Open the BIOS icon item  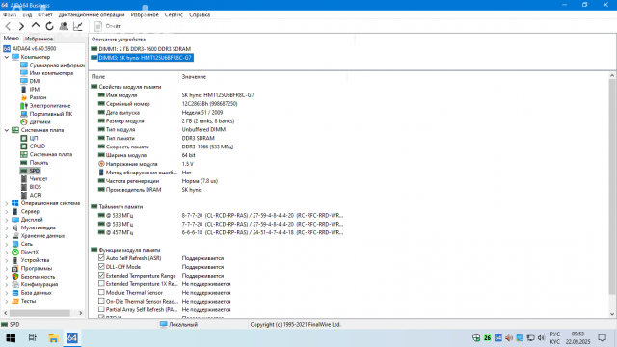click(x=24, y=187)
